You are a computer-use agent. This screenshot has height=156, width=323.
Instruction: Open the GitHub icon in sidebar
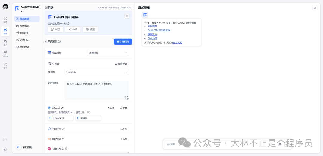(5, 149)
